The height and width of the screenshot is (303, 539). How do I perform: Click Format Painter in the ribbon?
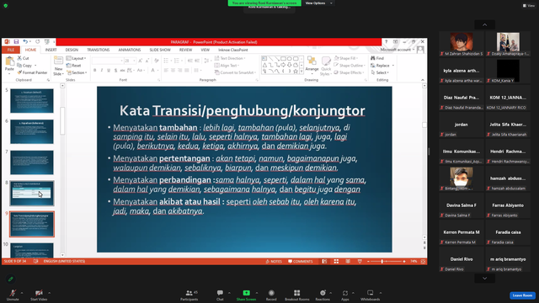[x=32, y=72]
